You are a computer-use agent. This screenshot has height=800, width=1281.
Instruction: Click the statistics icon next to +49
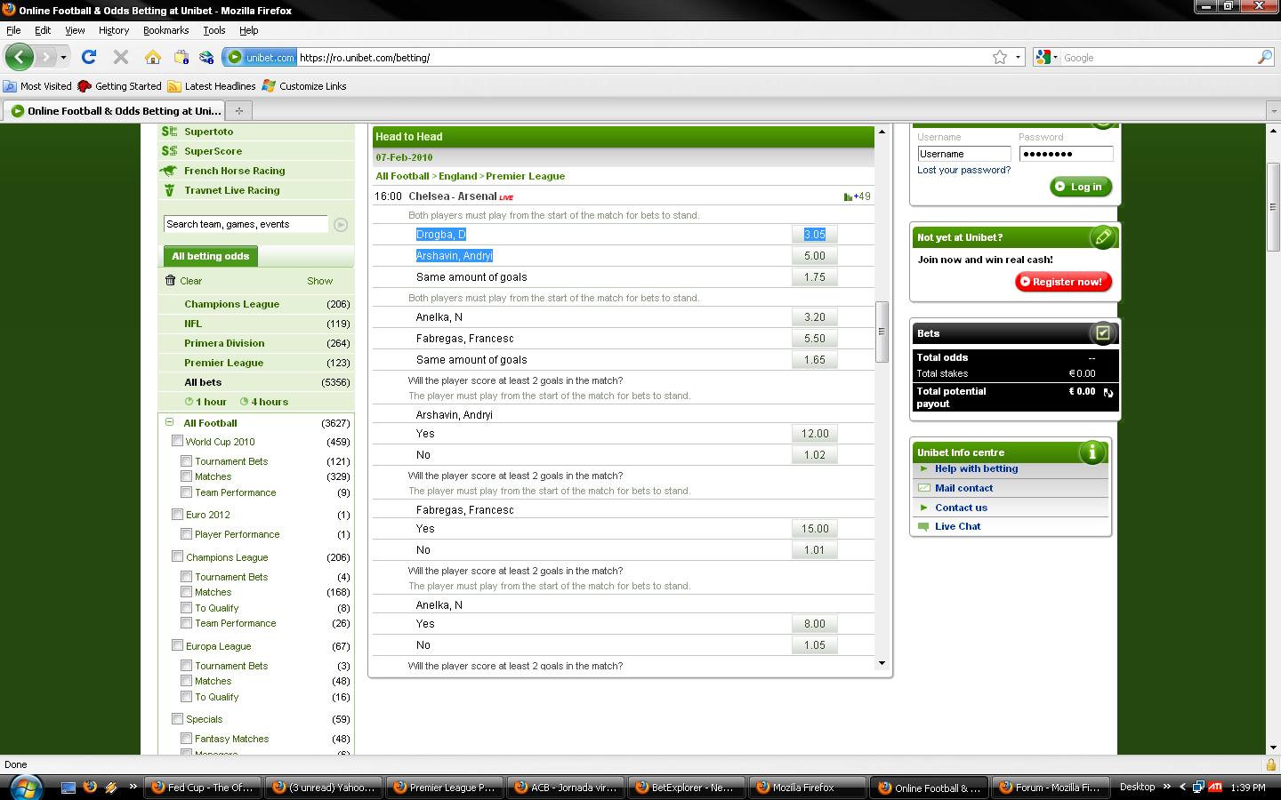[848, 196]
